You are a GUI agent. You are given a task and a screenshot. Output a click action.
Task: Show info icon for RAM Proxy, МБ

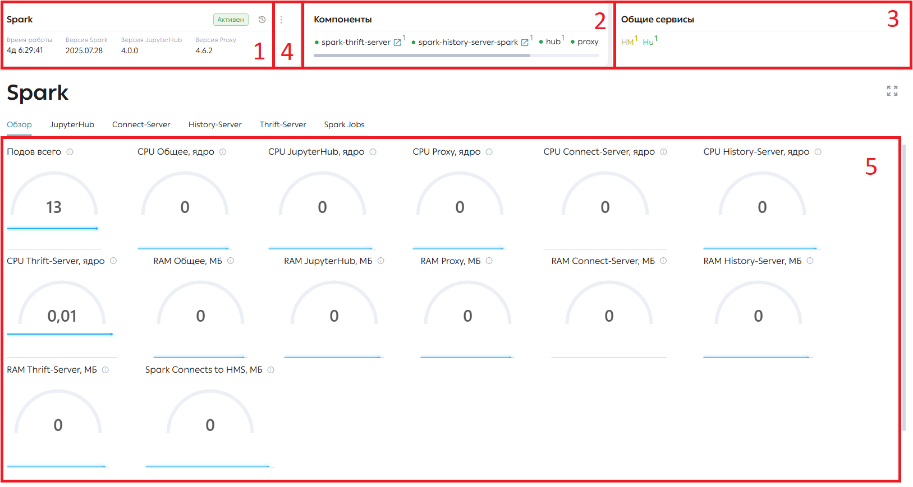489,261
